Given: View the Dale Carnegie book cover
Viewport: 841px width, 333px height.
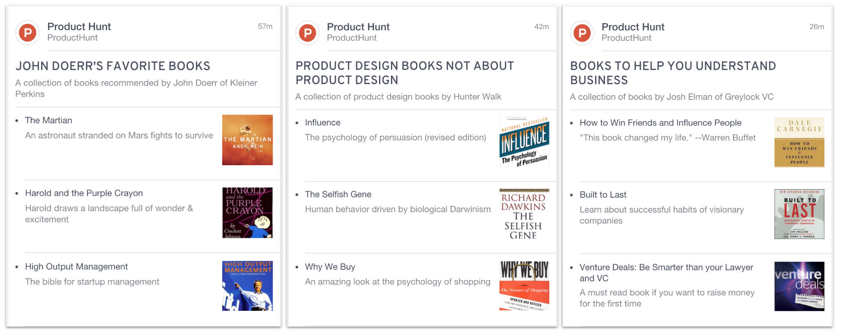Looking at the screenshot, I should click(799, 142).
